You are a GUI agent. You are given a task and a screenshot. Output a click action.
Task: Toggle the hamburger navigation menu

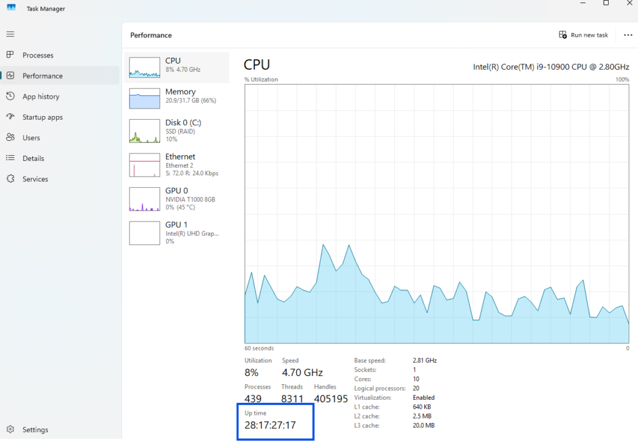click(x=10, y=34)
